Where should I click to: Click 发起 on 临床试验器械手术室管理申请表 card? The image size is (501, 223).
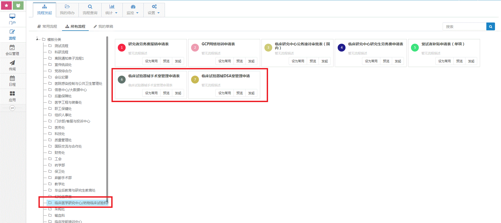(x=178, y=93)
